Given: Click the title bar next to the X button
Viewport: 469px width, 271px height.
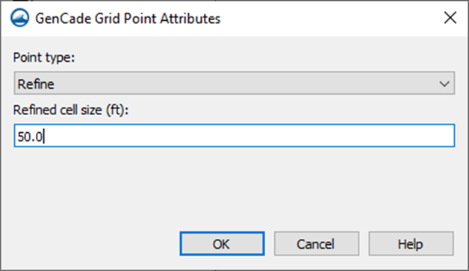Looking at the screenshot, I should pos(329,18).
